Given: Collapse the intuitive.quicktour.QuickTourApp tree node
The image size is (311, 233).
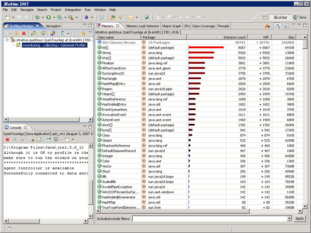Looking at the screenshot, I should tap(6, 39).
